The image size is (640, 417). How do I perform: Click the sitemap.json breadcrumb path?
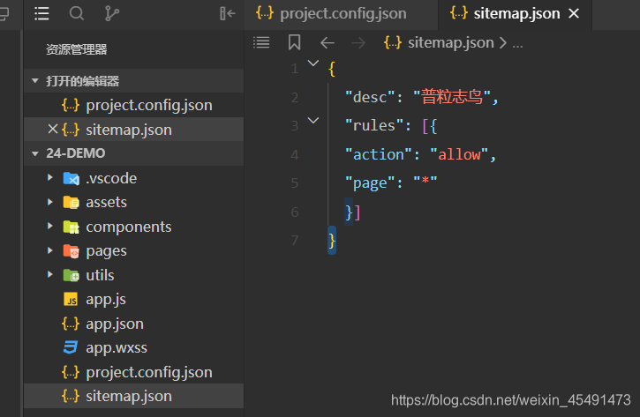point(450,42)
